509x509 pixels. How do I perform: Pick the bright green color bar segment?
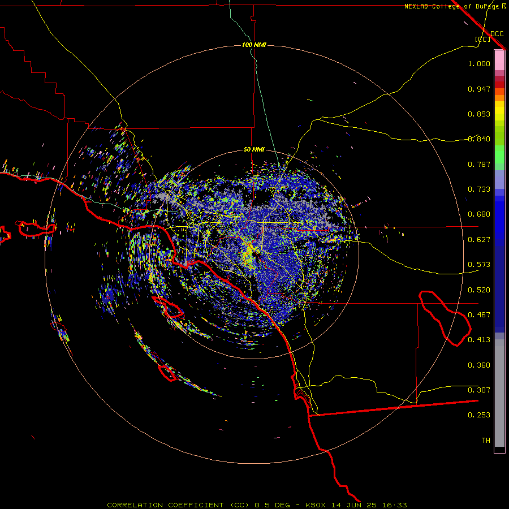499,154
